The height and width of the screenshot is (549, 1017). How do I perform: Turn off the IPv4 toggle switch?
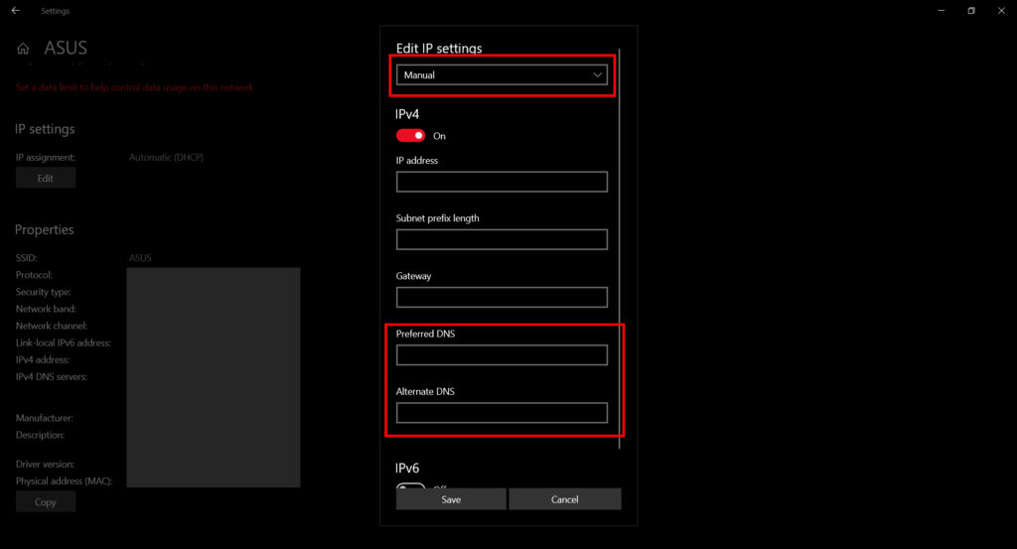[410, 136]
